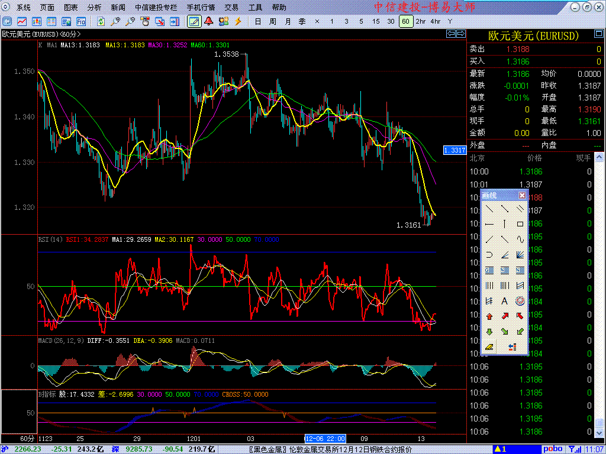
Task: Select the eraser tool in drawing palette
Action: [489, 347]
